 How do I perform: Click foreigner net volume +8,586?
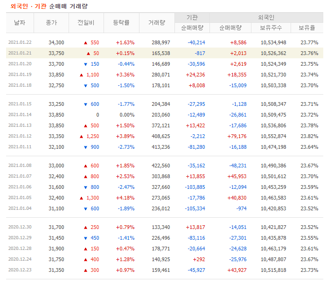point(238,42)
